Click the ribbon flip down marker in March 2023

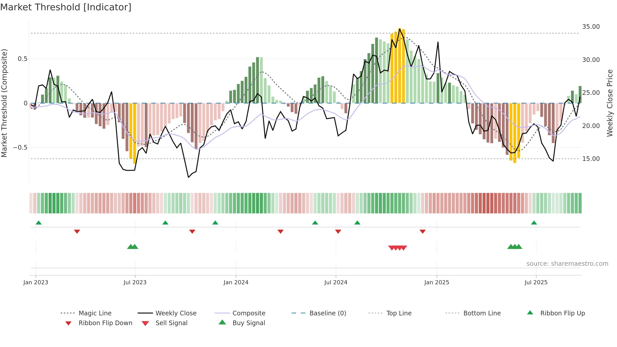coord(77,232)
